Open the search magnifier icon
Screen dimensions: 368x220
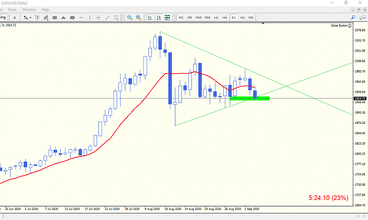[353, 17]
